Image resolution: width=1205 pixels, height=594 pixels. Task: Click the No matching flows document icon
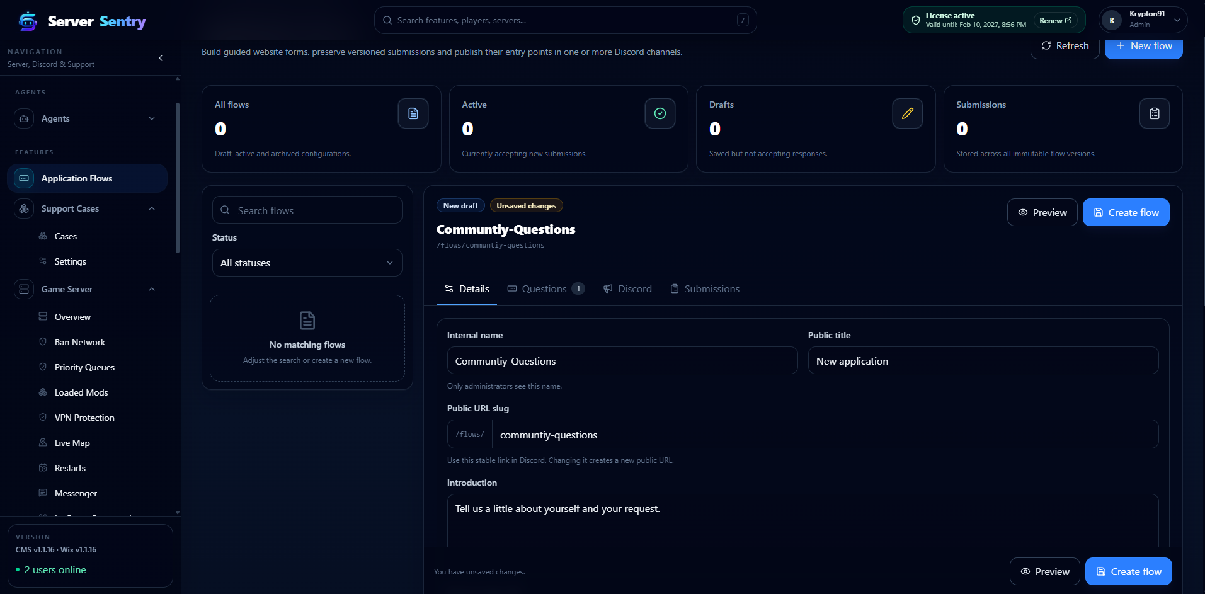tap(307, 321)
